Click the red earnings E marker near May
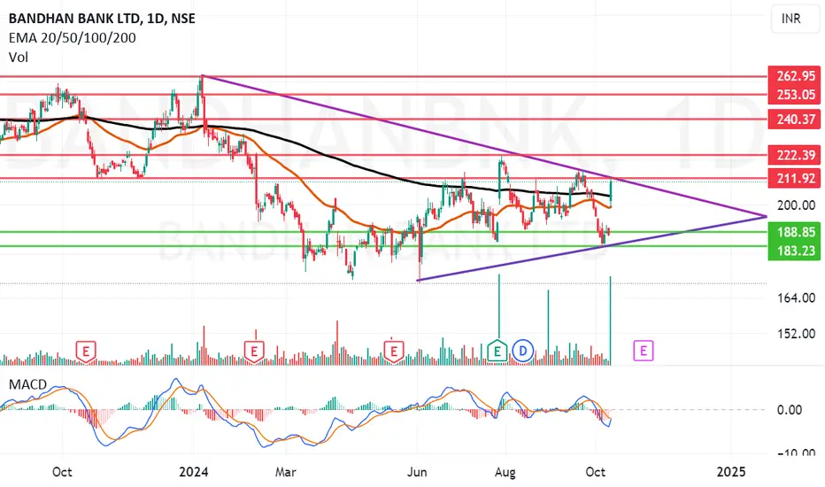Viewport: 825px width, 487px height. pyautogui.click(x=393, y=352)
